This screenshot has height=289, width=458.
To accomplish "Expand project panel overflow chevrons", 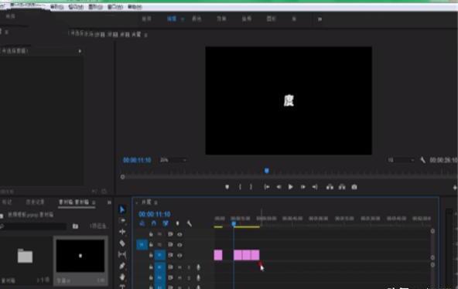I will point(109,202).
